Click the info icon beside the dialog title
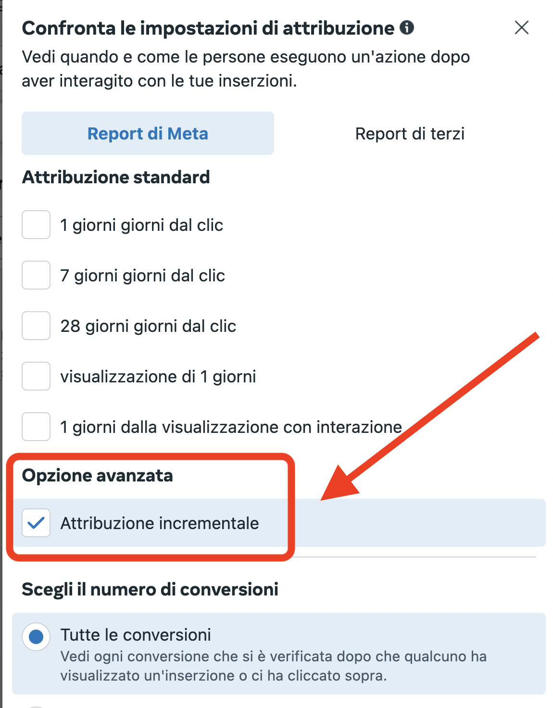 pyautogui.click(x=407, y=28)
